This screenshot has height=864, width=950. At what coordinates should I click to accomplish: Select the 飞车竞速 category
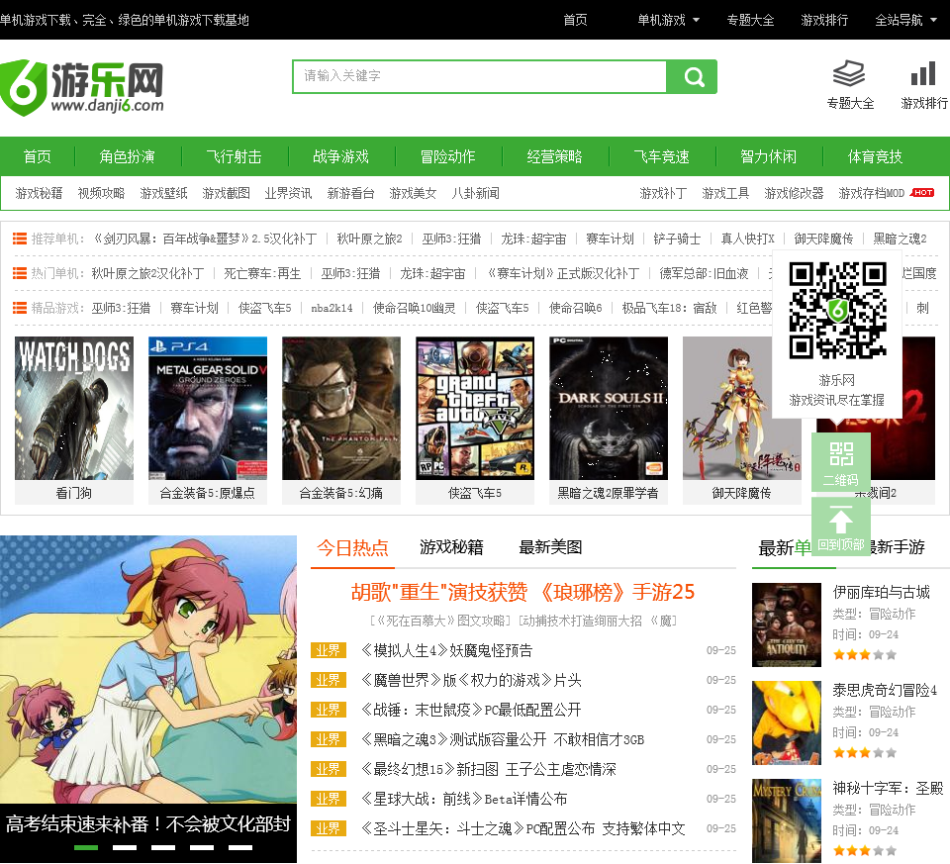[661, 156]
